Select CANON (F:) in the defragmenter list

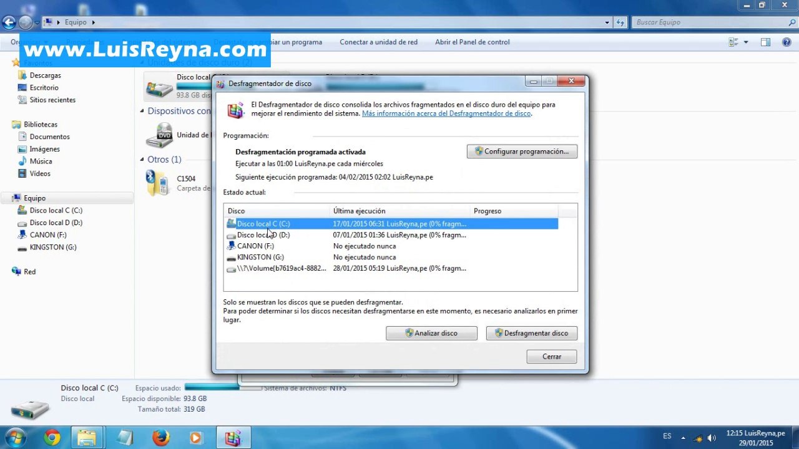[391, 246]
